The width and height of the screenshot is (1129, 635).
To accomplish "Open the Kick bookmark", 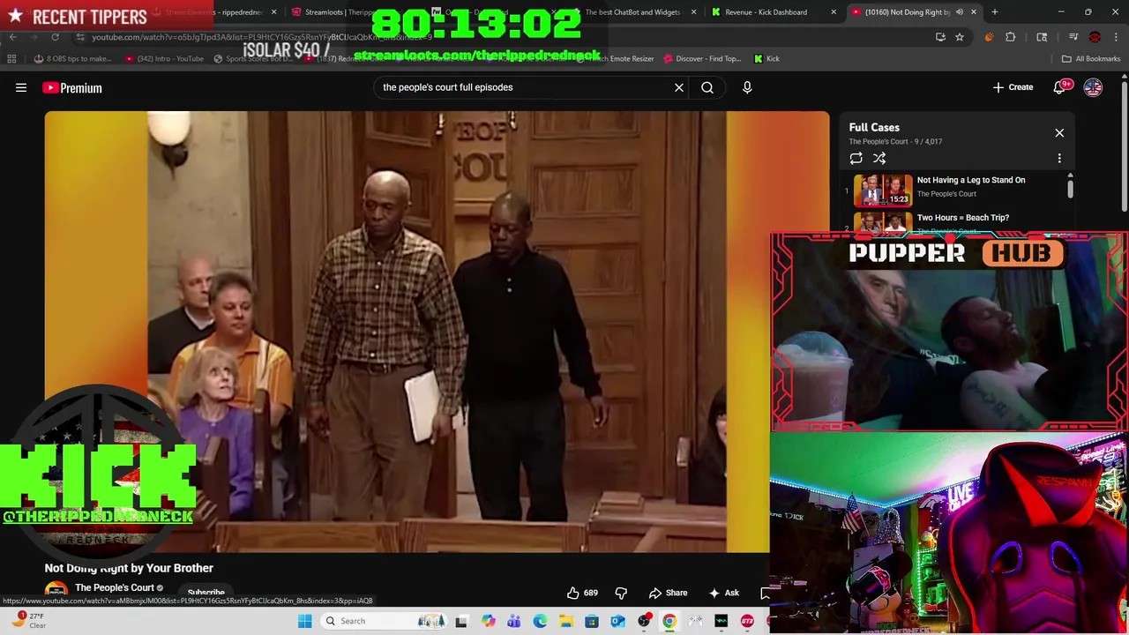I will pos(766,59).
